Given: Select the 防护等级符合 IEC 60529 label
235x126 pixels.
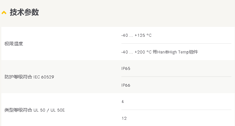Looking at the screenshot, I should [x=29, y=77].
